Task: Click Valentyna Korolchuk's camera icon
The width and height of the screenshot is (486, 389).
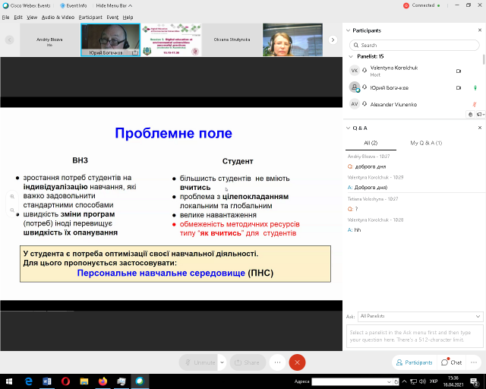Action: click(x=458, y=71)
